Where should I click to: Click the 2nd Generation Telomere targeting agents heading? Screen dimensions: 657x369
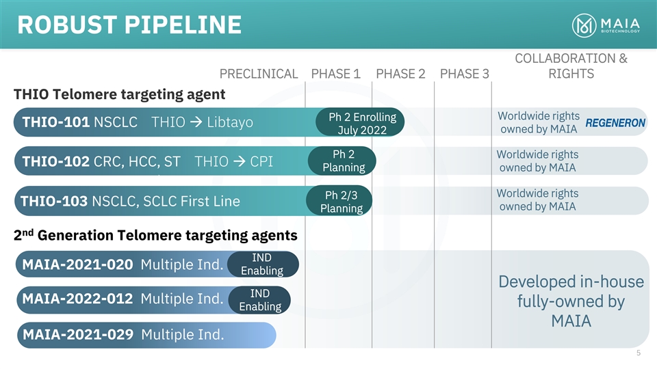[155, 236]
